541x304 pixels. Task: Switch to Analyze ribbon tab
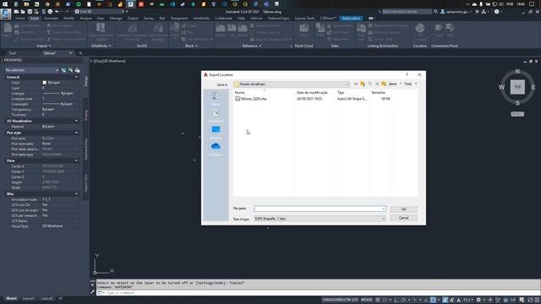(x=85, y=19)
